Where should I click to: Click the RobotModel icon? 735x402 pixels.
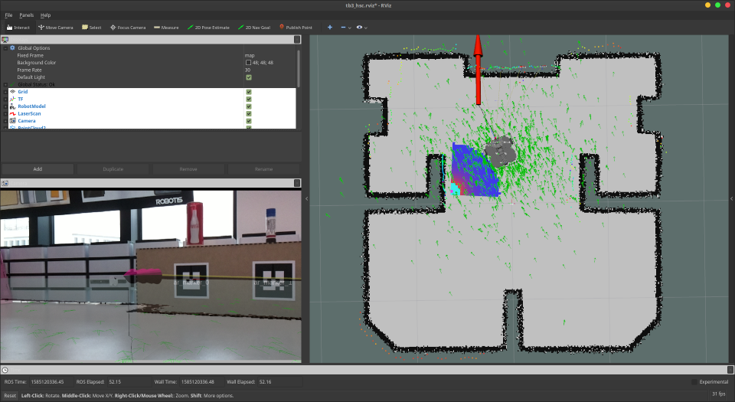[13, 106]
